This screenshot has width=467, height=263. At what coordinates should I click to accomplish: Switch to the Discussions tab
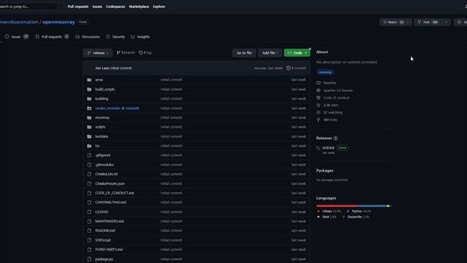click(x=88, y=37)
